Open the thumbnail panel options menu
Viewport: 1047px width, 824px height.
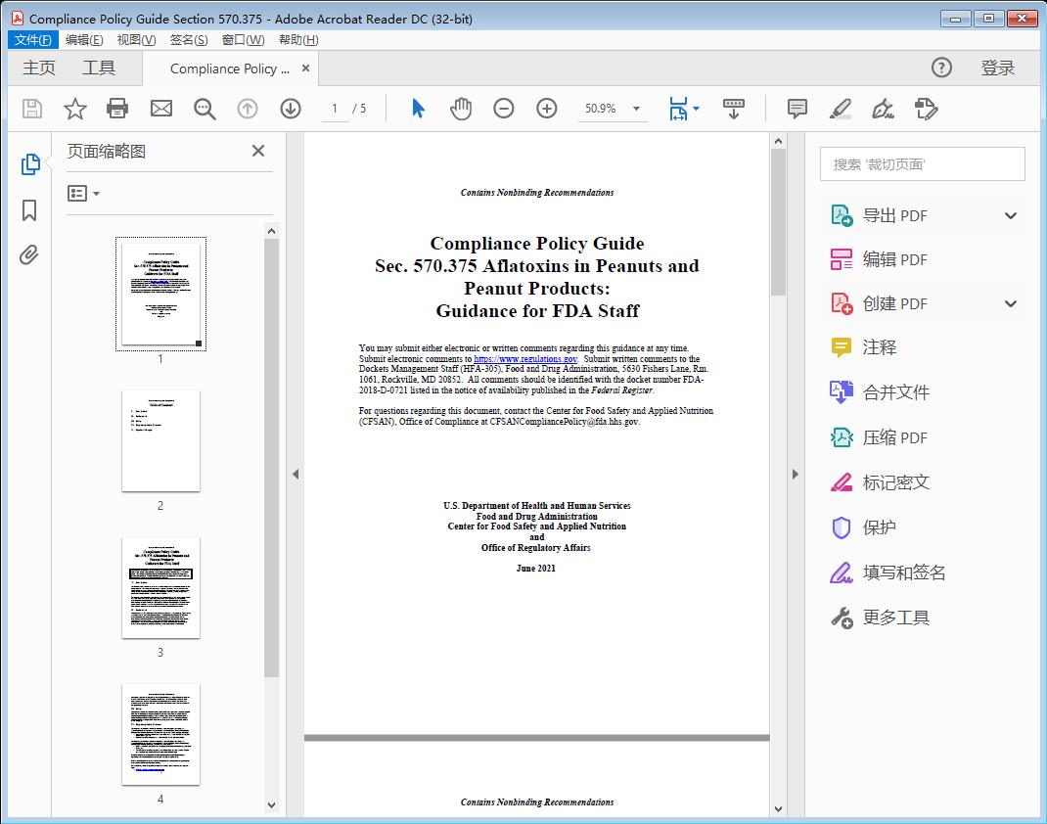click(x=82, y=193)
